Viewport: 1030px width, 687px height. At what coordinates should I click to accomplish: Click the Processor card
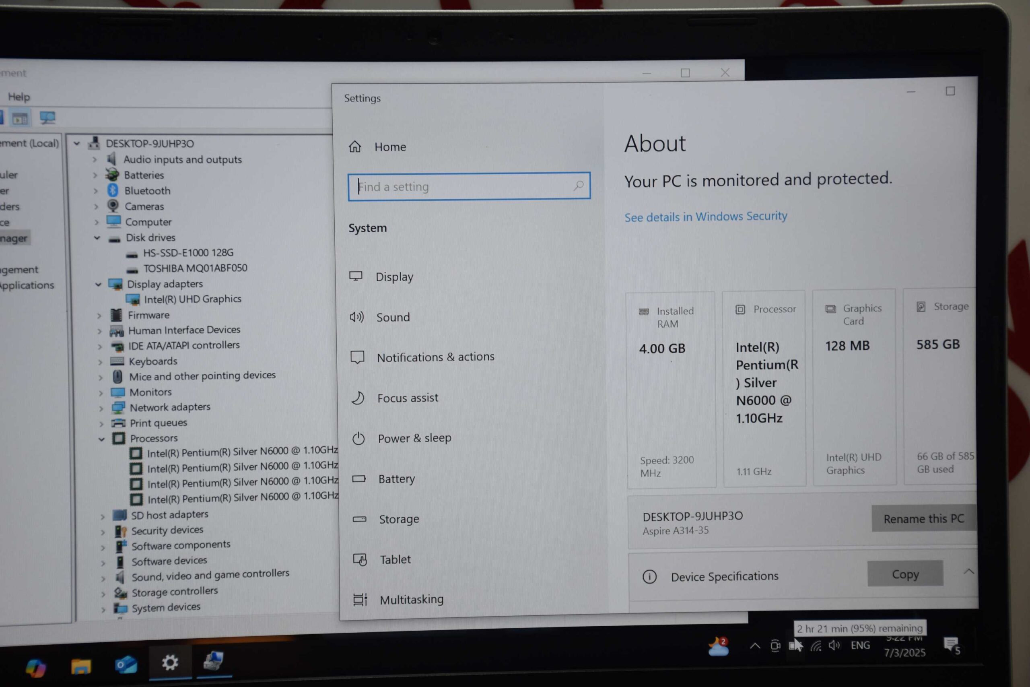point(764,389)
